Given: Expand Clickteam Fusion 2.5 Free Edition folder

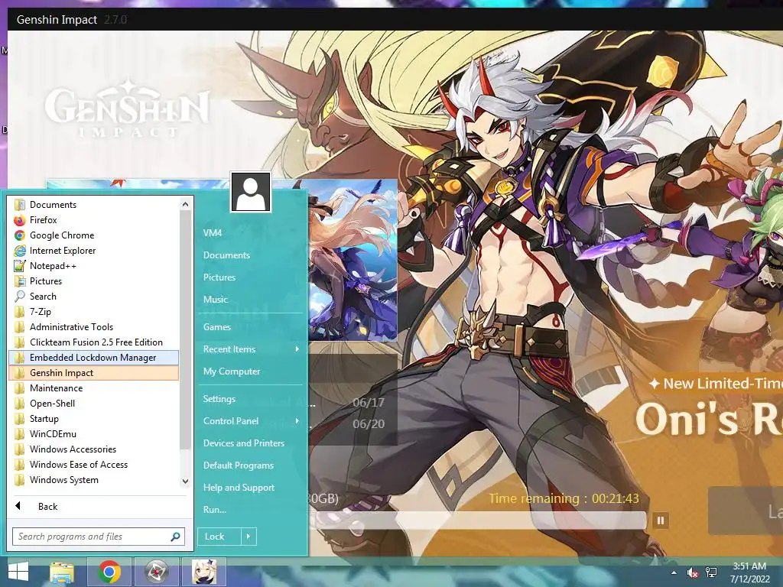Looking at the screenshot, I should (93, 342).
